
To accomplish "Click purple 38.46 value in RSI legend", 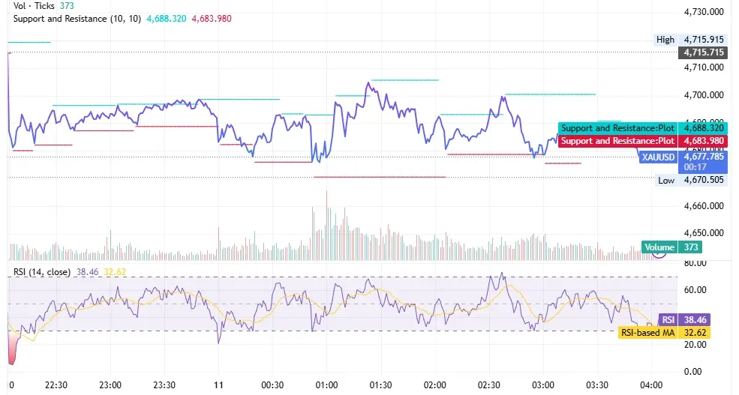I will [x=87, y=272].
